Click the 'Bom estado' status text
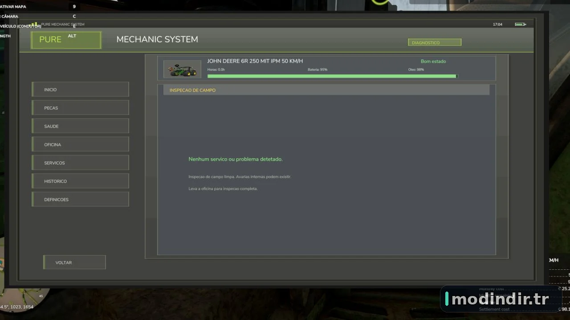 click(433, 61)
